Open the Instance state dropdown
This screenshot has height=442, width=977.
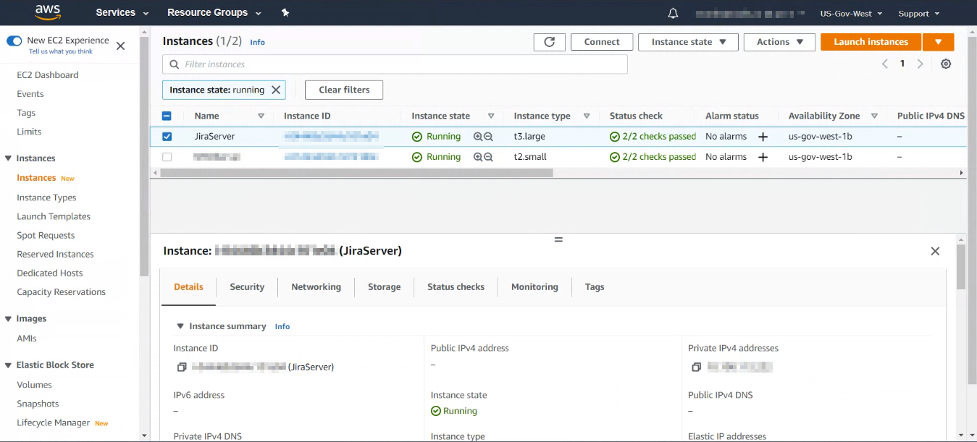[687, 41]
